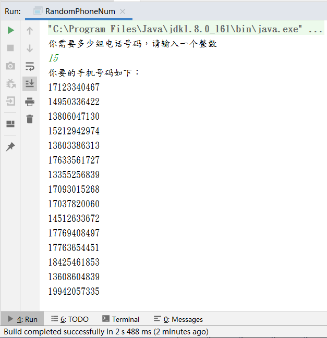Click phone number 14950336422
The width and height of the screenshot is (327, 338).
74,102
